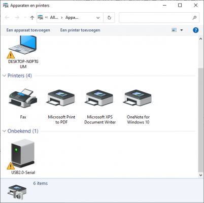204x203 pixels.
Task: Click the change view icon button
Action: click(174, 30)
